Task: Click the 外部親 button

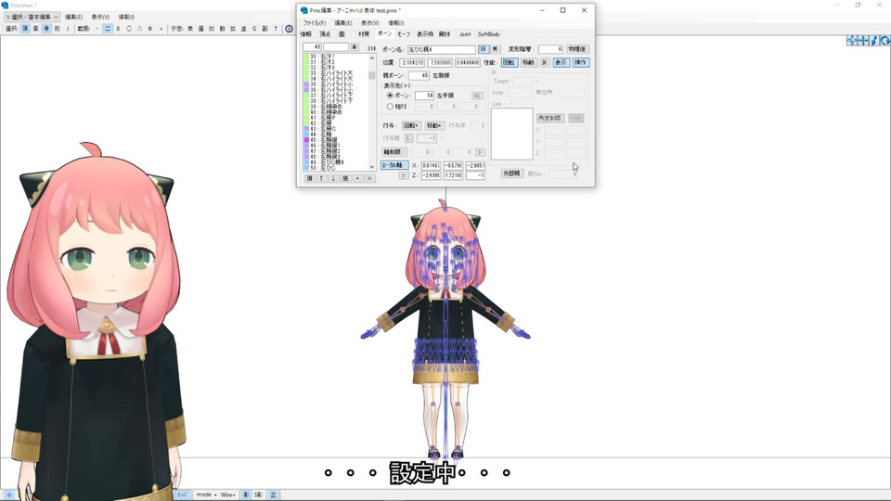Action: (510, 173)
